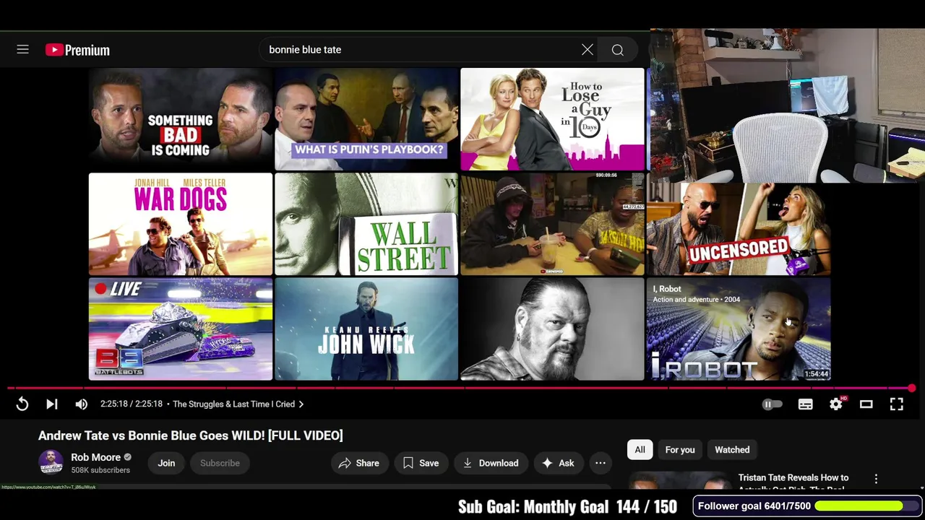Open 'Something Bad Is Coming' thumbnail
Image resolution: width=925 pixels, height=520 pixels.
pyautogui.click(x=181, y=119)
